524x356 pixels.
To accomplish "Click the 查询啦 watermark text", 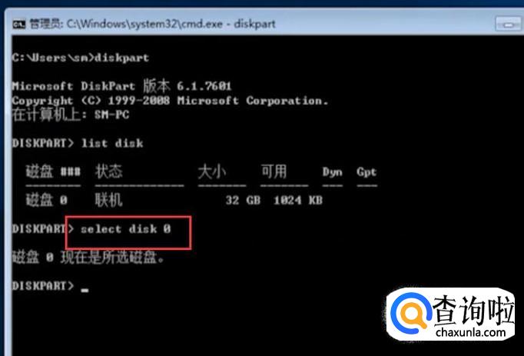I will pos(473,311).
